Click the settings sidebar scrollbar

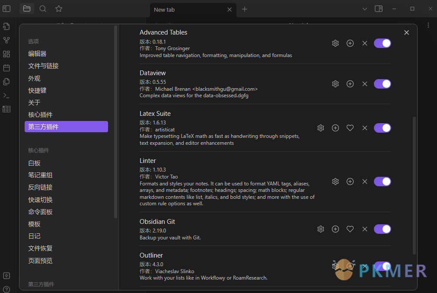tap(116, 122)
